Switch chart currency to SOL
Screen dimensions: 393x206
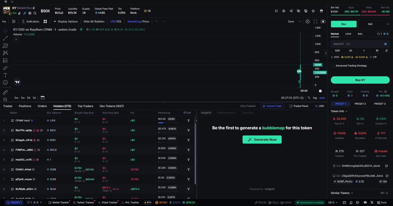120,22
